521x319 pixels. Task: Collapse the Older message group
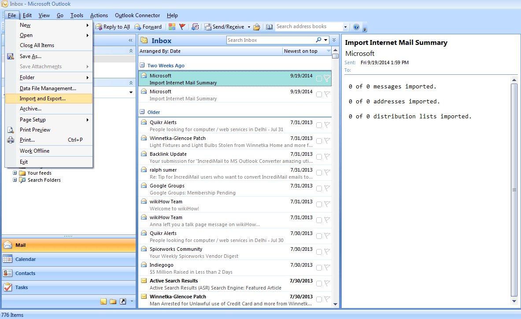pyautogui.click(x=142, y=112)
